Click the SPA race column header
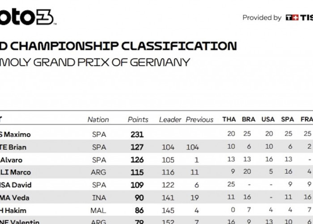The image size is (313, 224). 288,120
